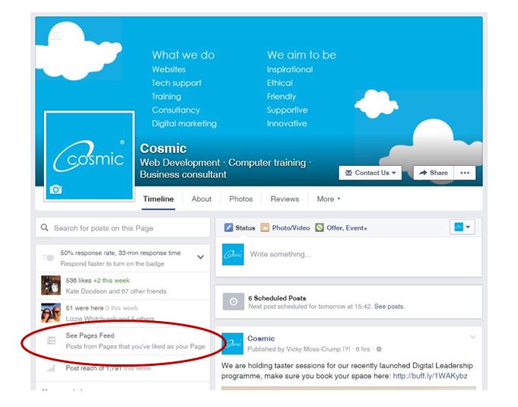Click the Cosmic page title on the cover

coord(164,148)
